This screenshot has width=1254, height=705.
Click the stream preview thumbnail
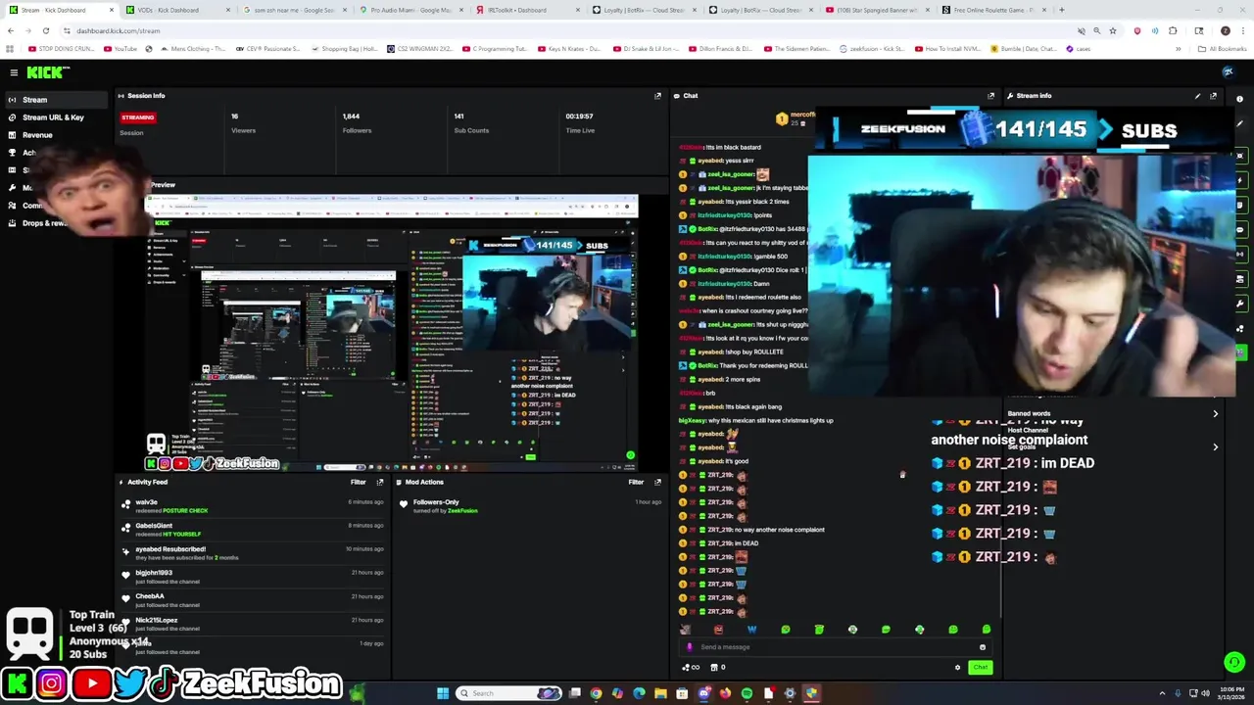pos(391,333)
